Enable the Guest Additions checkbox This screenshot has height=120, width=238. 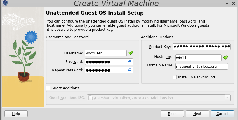pyautogui.click(x=48, y=88)
